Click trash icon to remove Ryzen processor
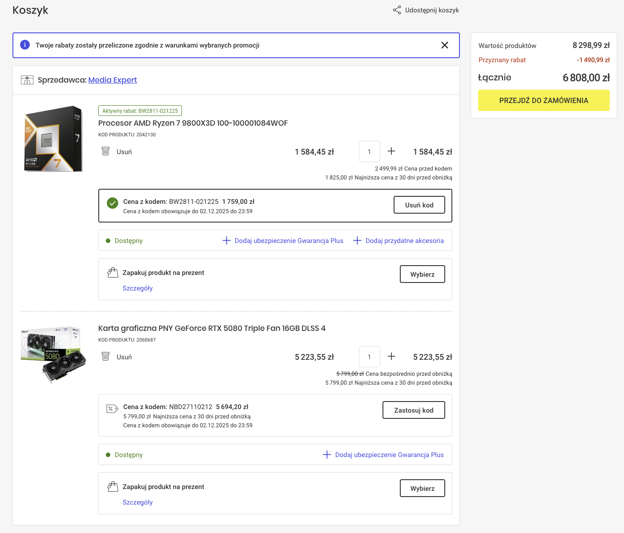624x533 pixels. tap(105, 151)
